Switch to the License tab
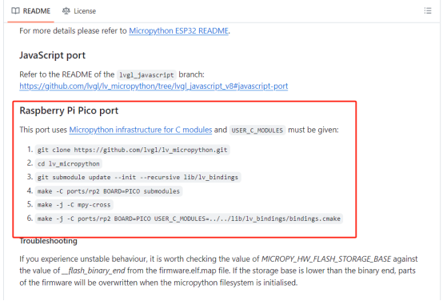443x301 pixels. click(79, 11)
